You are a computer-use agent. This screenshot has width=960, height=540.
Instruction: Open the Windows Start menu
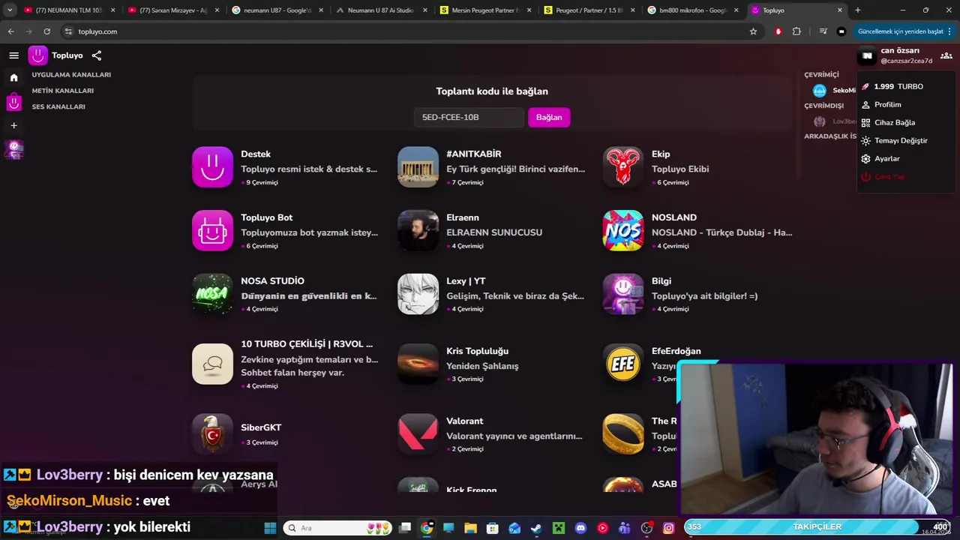coord(270,528)
